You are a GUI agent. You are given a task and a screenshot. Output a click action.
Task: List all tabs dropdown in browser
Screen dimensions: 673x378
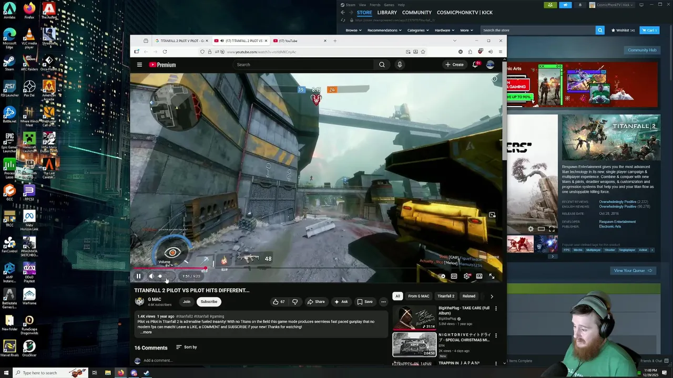click(x=454, y=41)
